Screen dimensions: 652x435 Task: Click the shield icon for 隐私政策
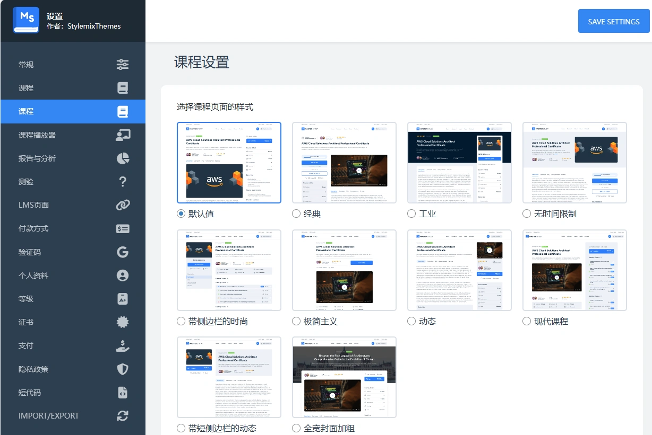(x=123, y=369)
